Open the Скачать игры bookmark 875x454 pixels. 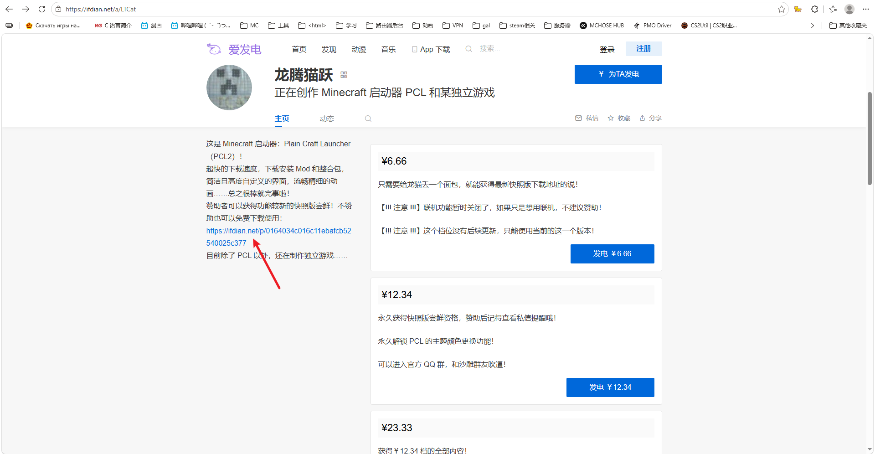click(53, 26)
